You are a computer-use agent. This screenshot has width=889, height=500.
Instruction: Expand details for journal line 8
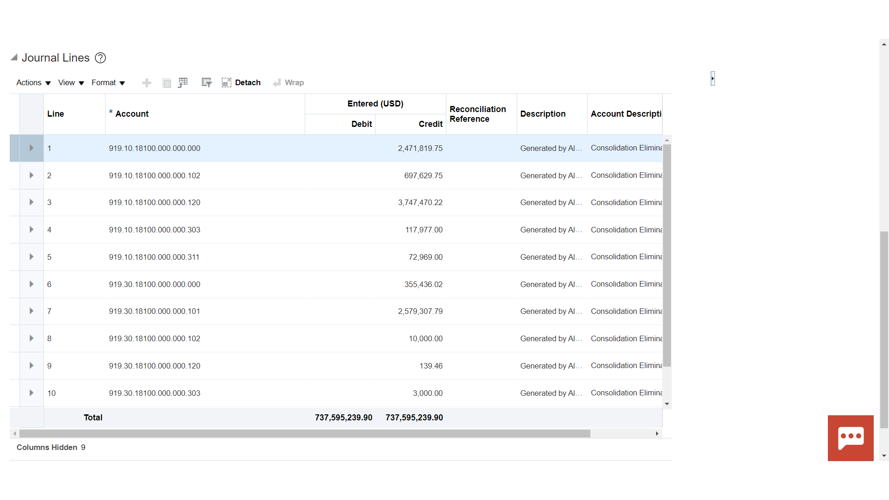(31, 338)
